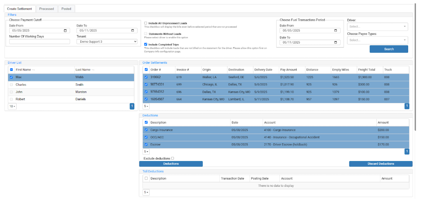The height and width of the screenshot is (203, 421).
Task: Enable Include All Unprocessed Loads checkbox
Action: (146, 23)
